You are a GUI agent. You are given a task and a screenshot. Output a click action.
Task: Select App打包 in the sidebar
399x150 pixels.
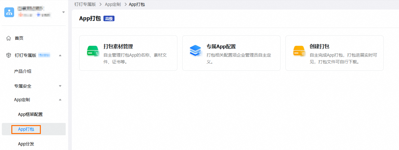(26, 129)
